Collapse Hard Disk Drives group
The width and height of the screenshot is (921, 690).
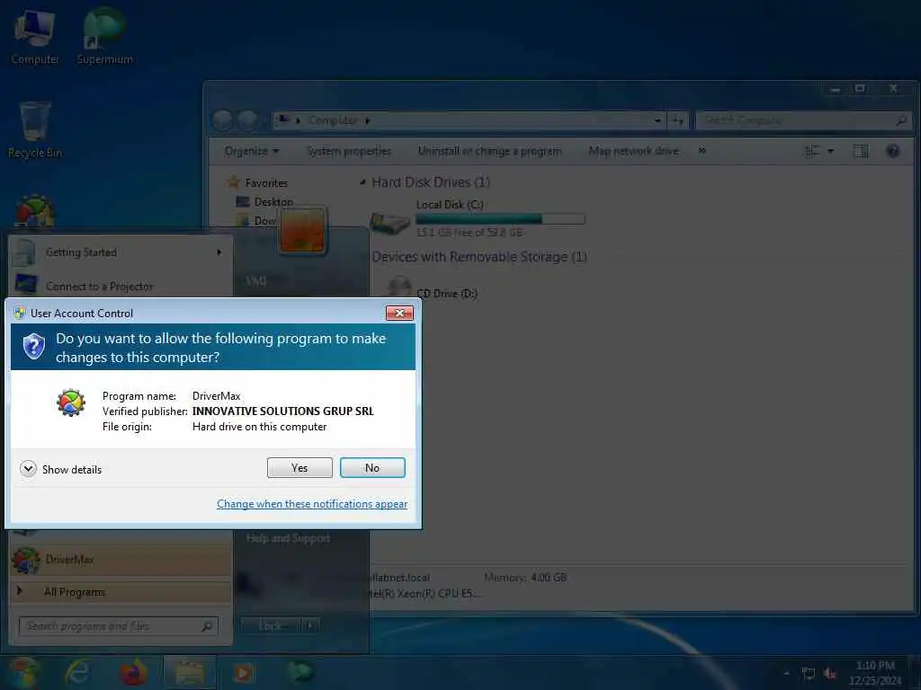362,182
